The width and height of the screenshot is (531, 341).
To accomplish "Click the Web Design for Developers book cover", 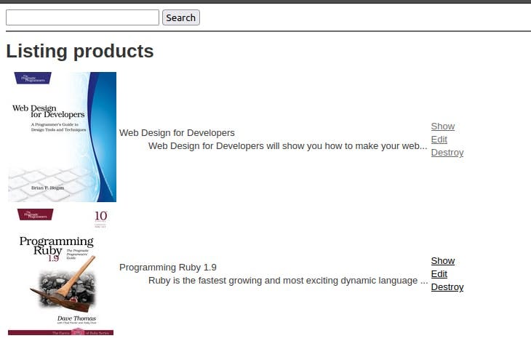I will [62, 137].
